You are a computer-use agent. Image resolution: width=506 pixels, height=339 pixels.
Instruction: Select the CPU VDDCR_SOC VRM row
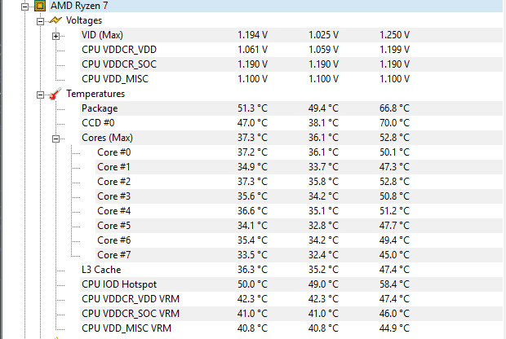tap(291, 314)
